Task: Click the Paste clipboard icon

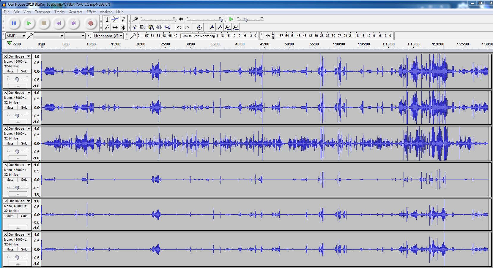Action: click(151, 27)
